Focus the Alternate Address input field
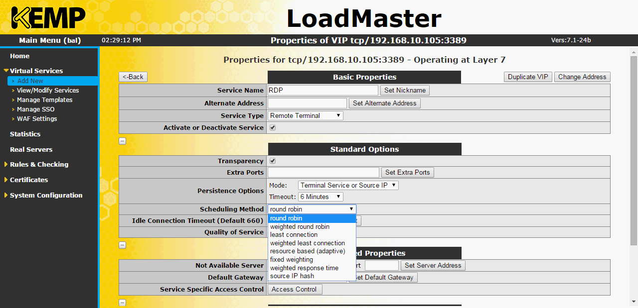The image size is (638, 308). (x=307, y=103)
